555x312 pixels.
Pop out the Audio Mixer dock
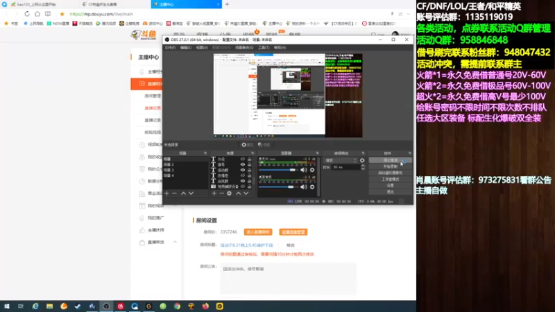[317, 153]
